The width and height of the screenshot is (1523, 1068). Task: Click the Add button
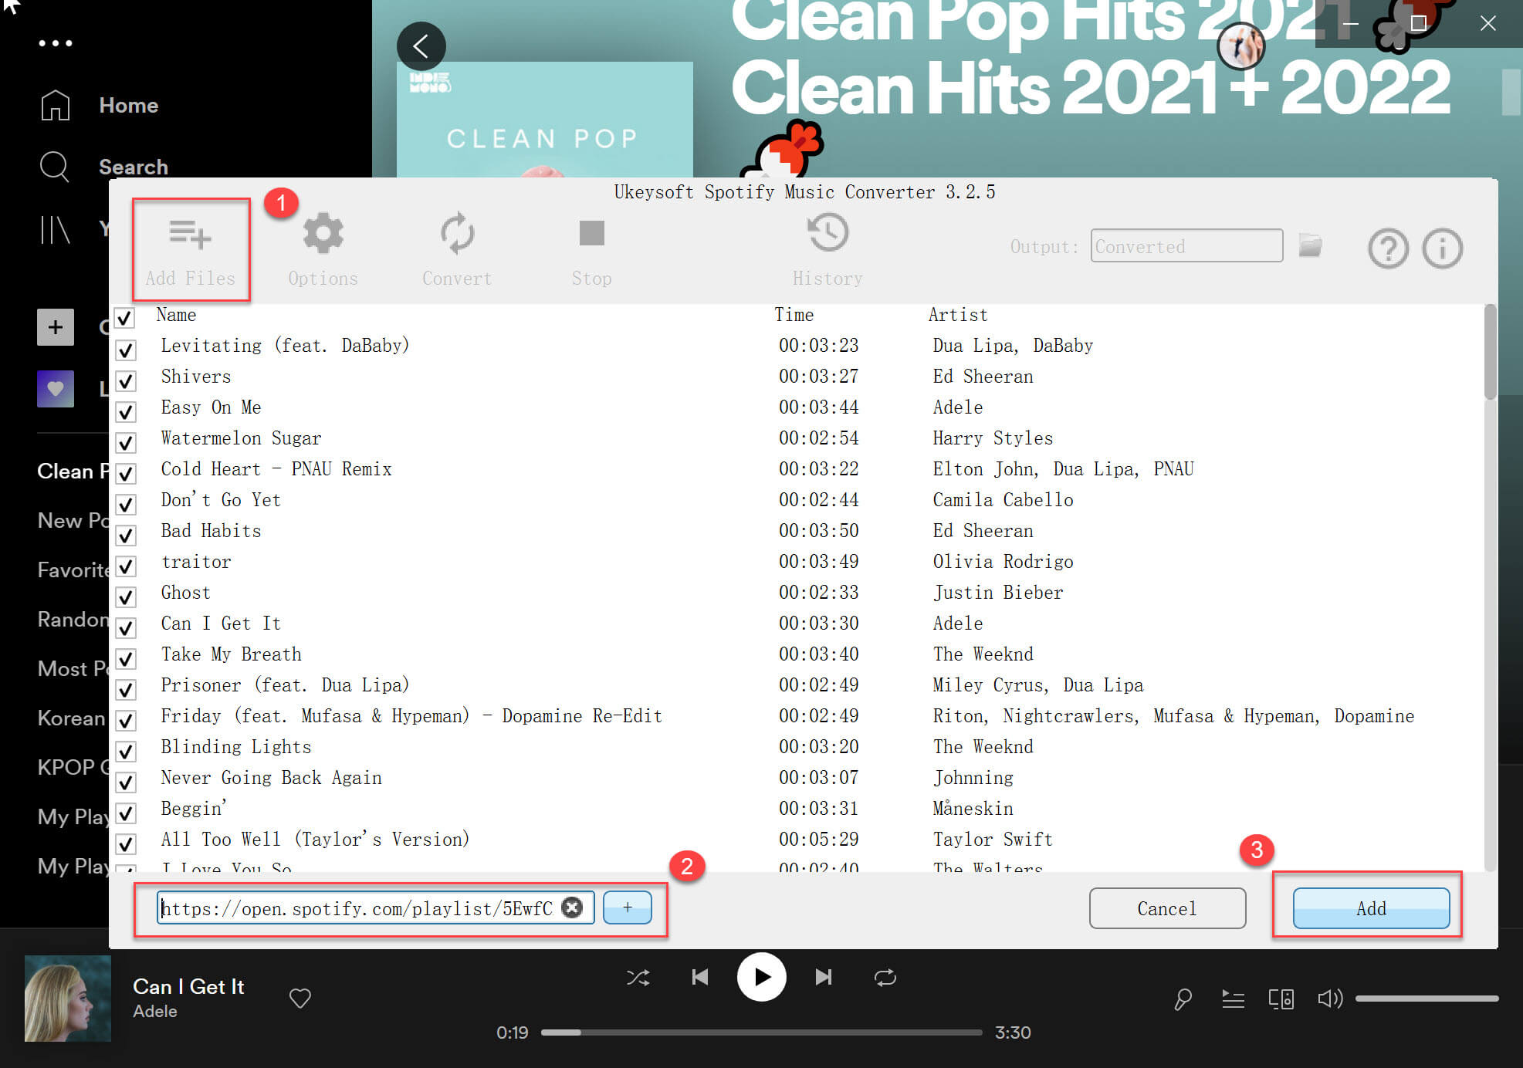click(x=1370, y=908)
